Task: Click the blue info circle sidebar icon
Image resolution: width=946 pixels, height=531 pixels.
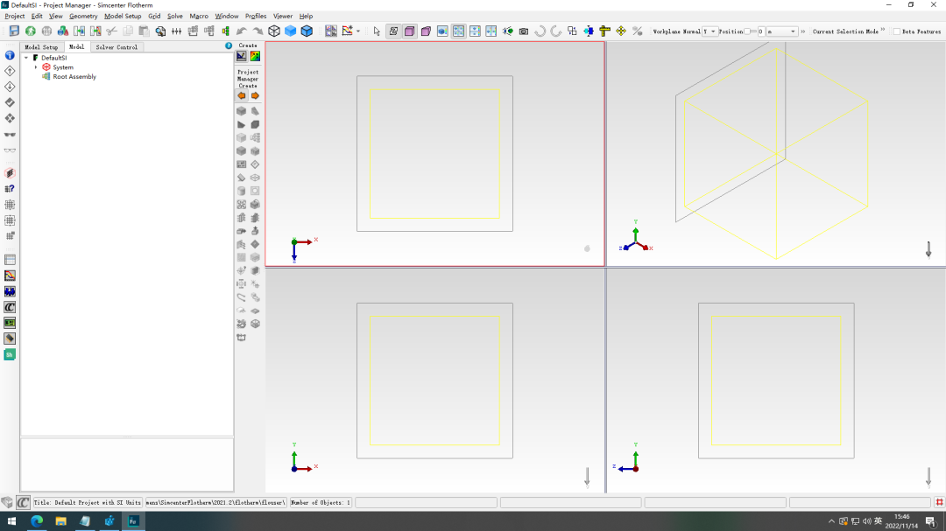Action: click(x=10, y=55)
